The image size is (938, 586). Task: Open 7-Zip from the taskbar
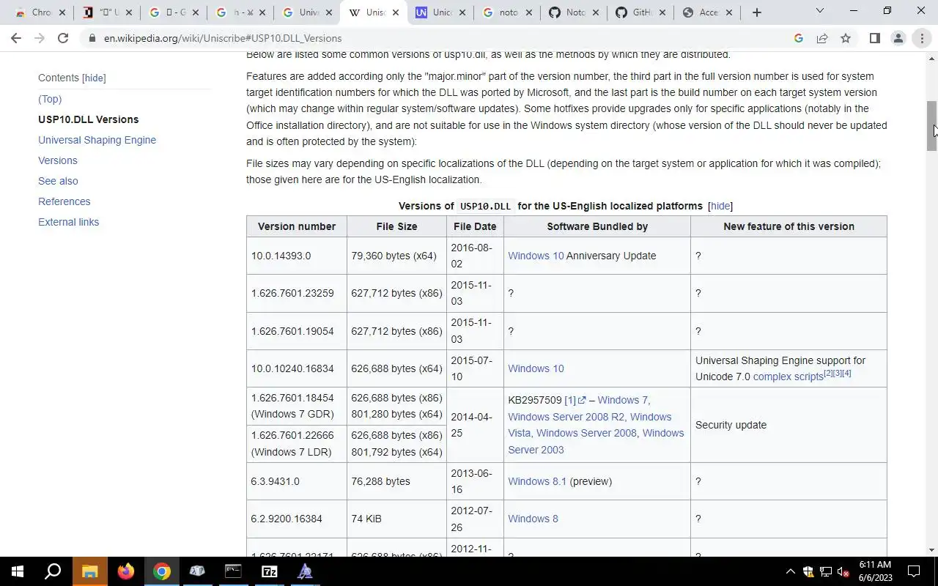[x=269, y=571]
